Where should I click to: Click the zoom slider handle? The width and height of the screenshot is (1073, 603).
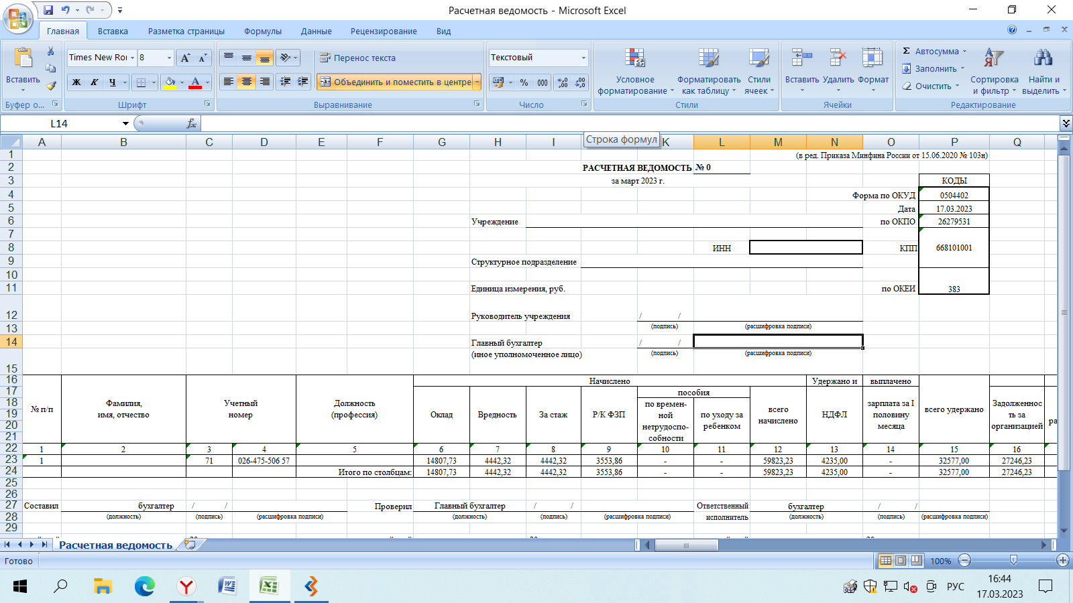click(x=1013, y=560)
